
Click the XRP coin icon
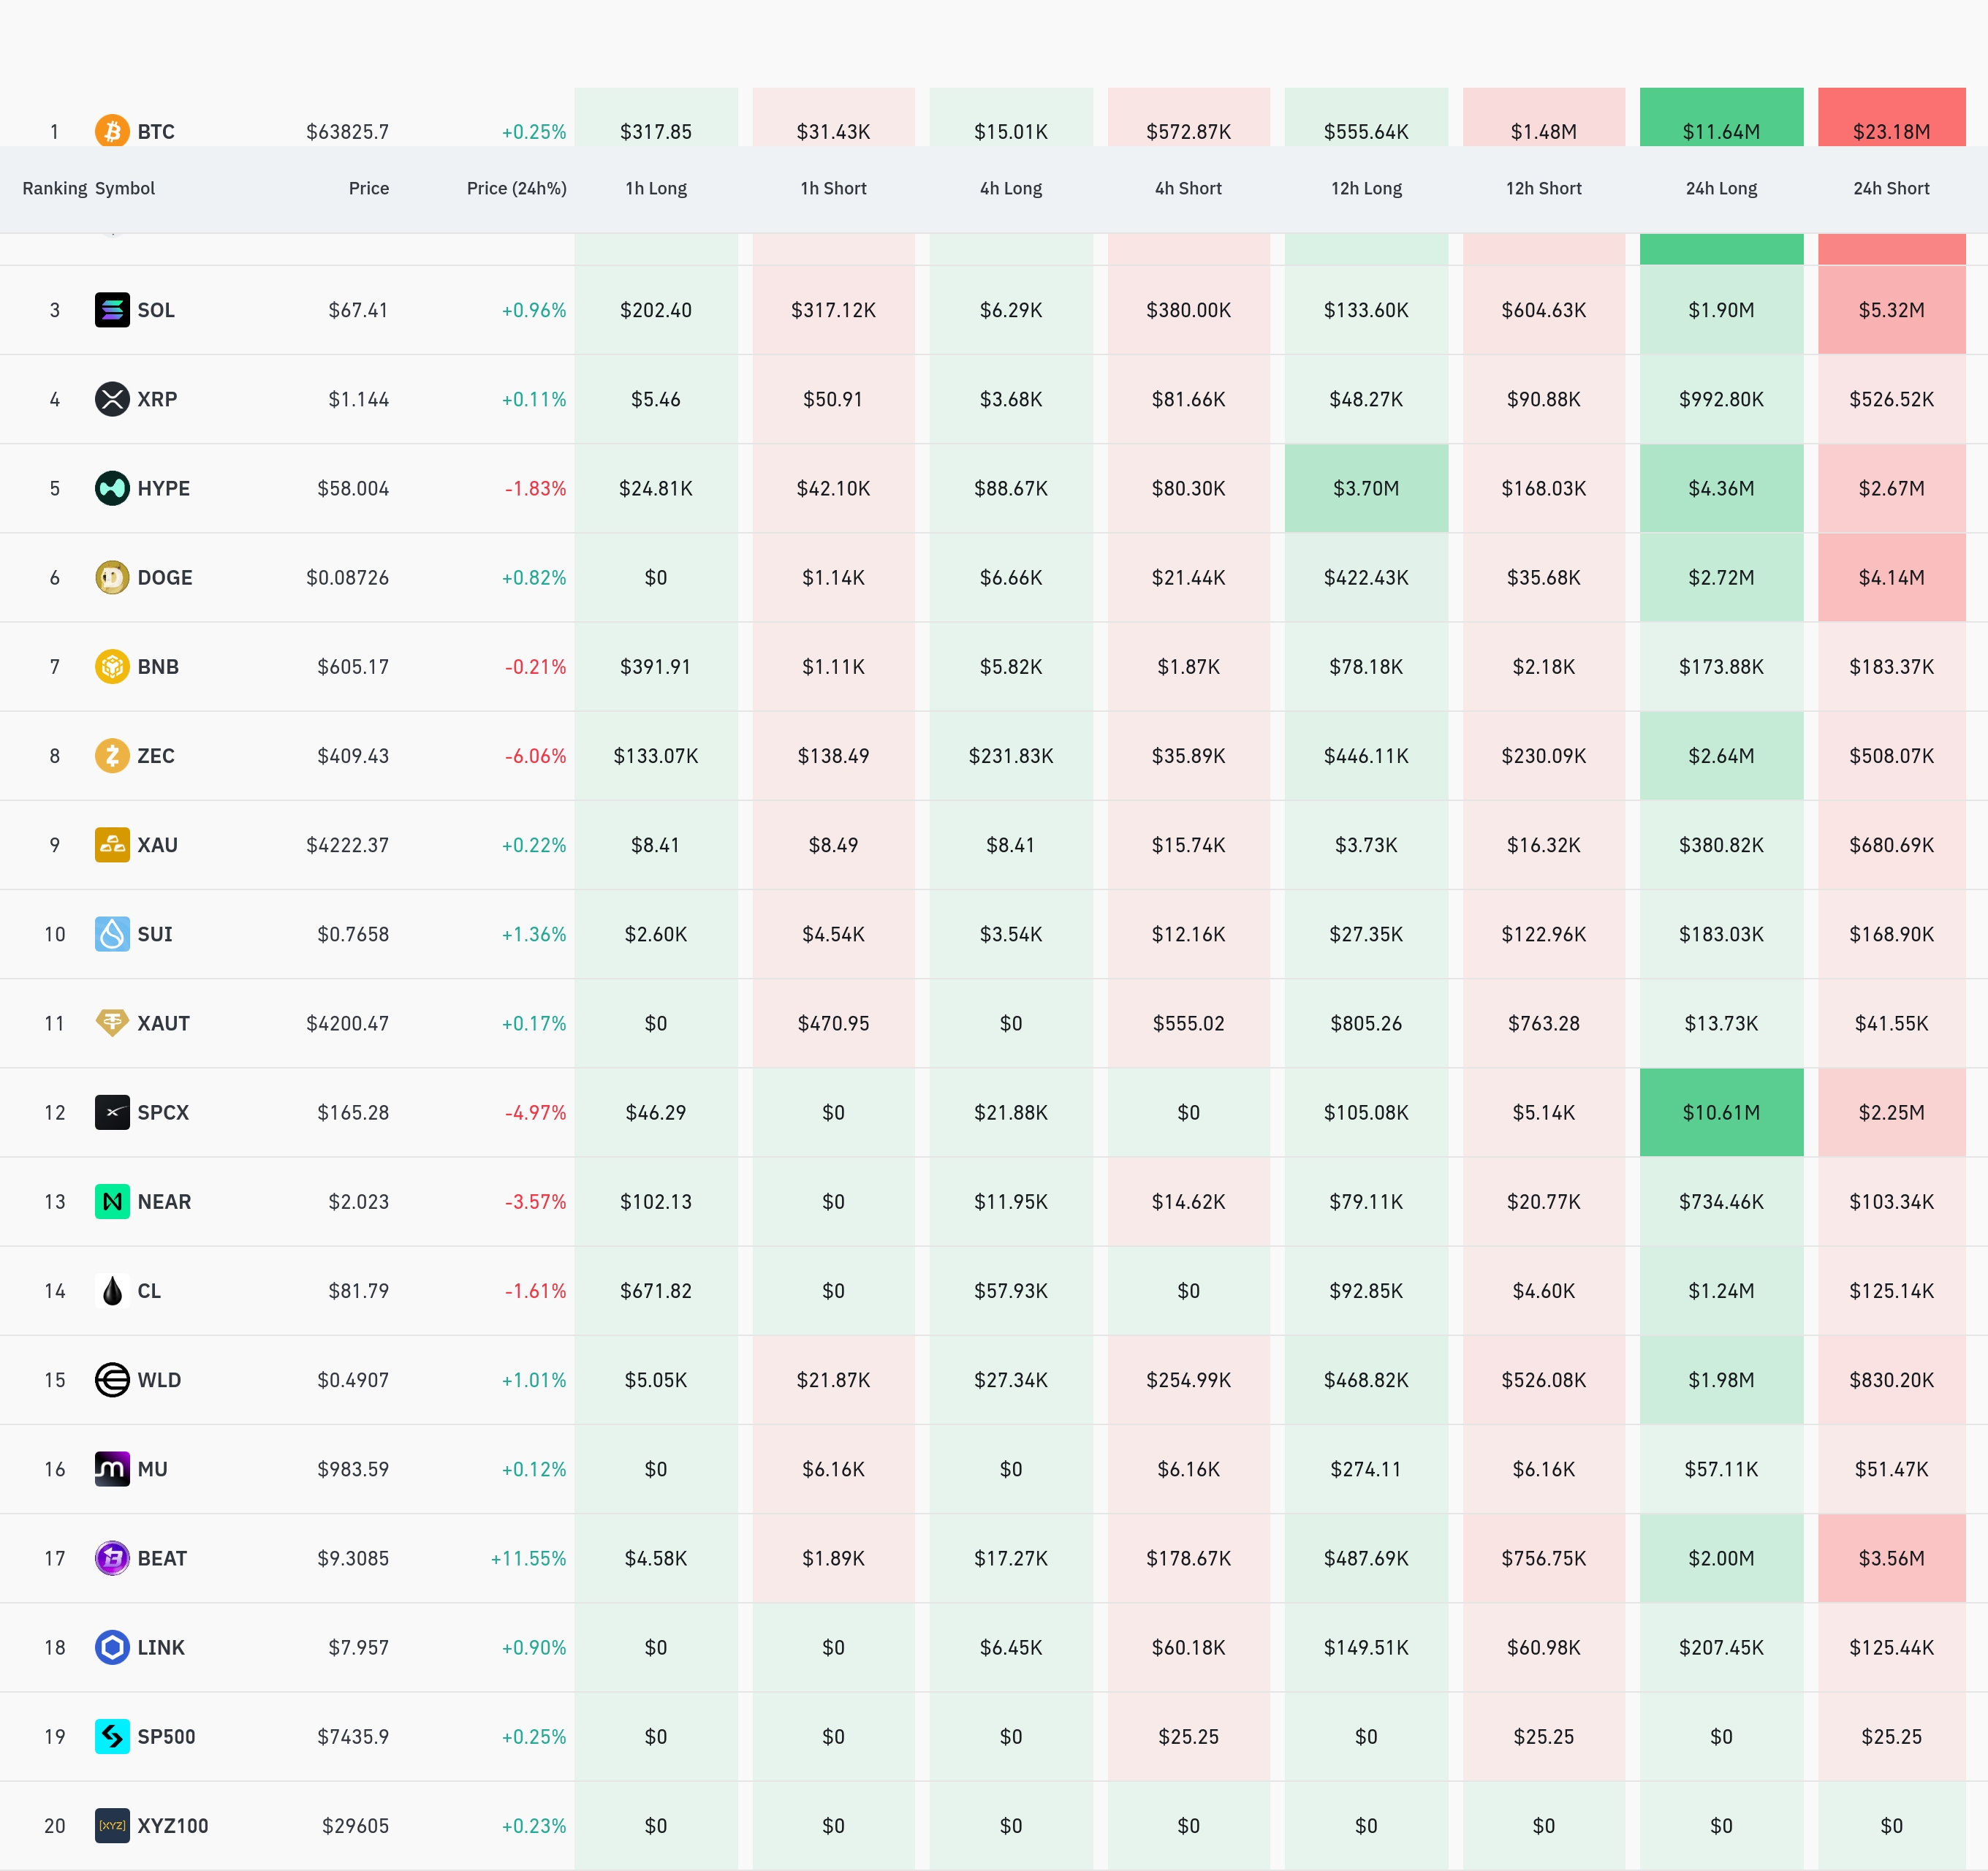coord(112,399)
